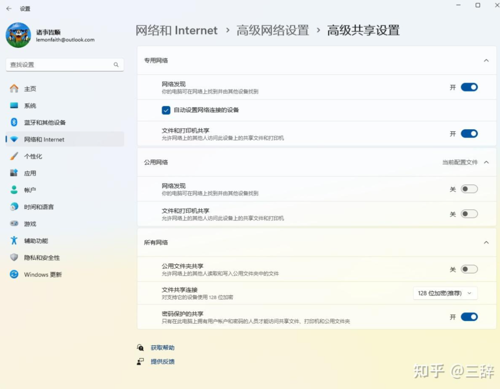Disable 密码保护的共享 toggle
Image resolution: width=500 pixels, height=389 pixels.
coord(469,317)
